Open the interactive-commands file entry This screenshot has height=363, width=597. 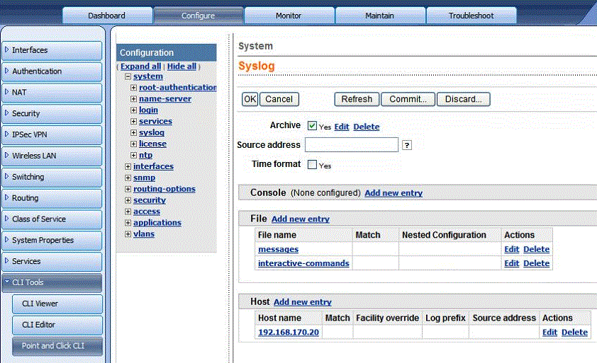(303, 263)
